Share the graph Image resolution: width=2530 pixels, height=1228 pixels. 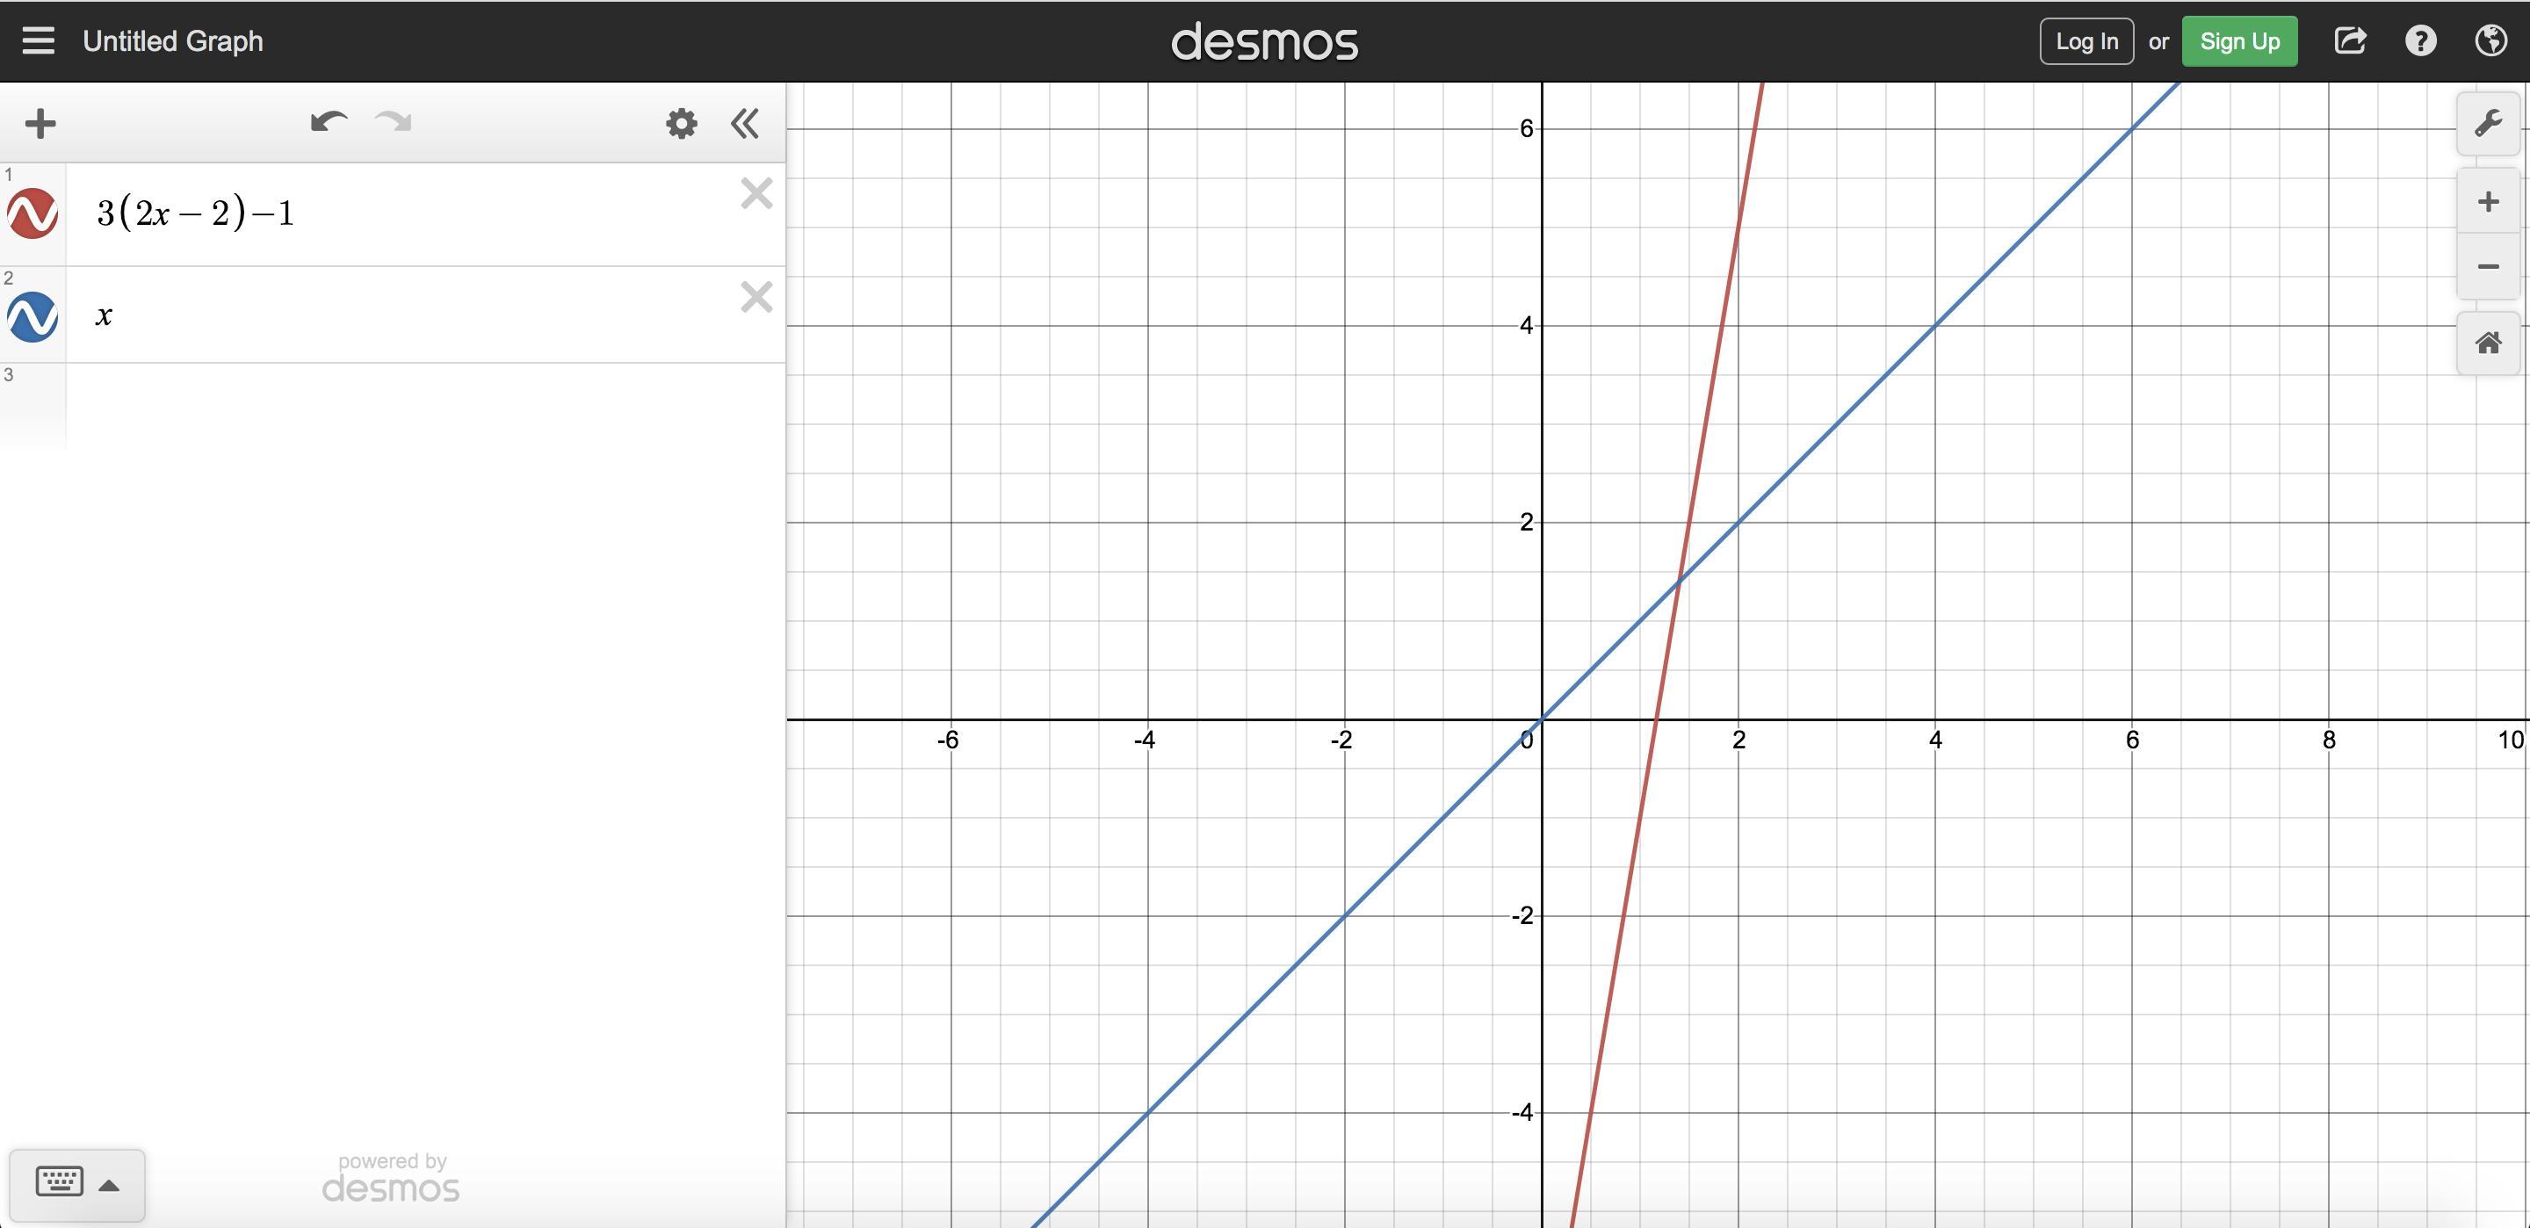tap(2349, 41)
